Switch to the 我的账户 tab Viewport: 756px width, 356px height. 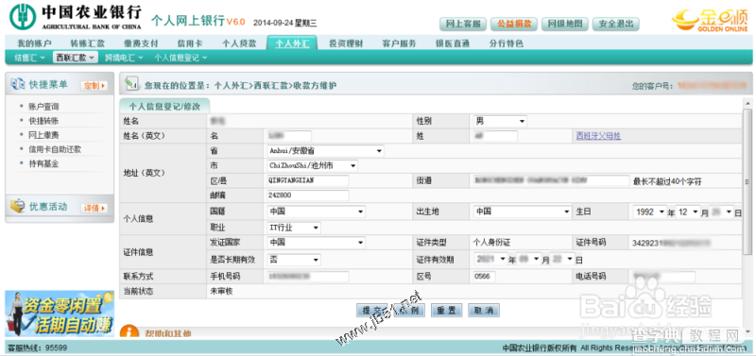click(x=34, y=43)
